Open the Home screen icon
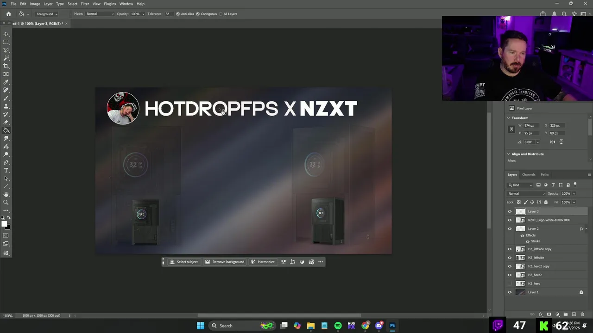This screenshot has height=333, width=593. pyautogui.click(x=8, y=14)
